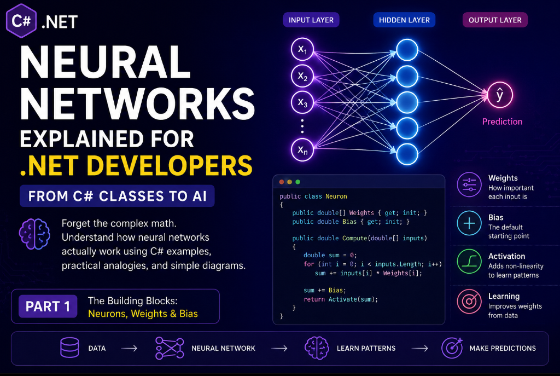Click "sum += inputs[i] * Weights[i];" line
Viewport: 560px width, 376px height.
click(368, 273)
